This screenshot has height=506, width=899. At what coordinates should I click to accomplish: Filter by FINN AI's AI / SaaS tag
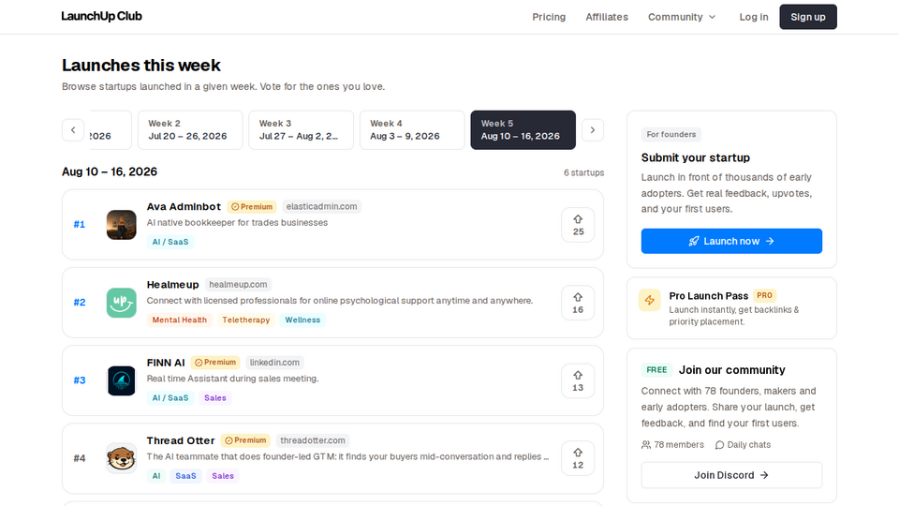(170, 398)
